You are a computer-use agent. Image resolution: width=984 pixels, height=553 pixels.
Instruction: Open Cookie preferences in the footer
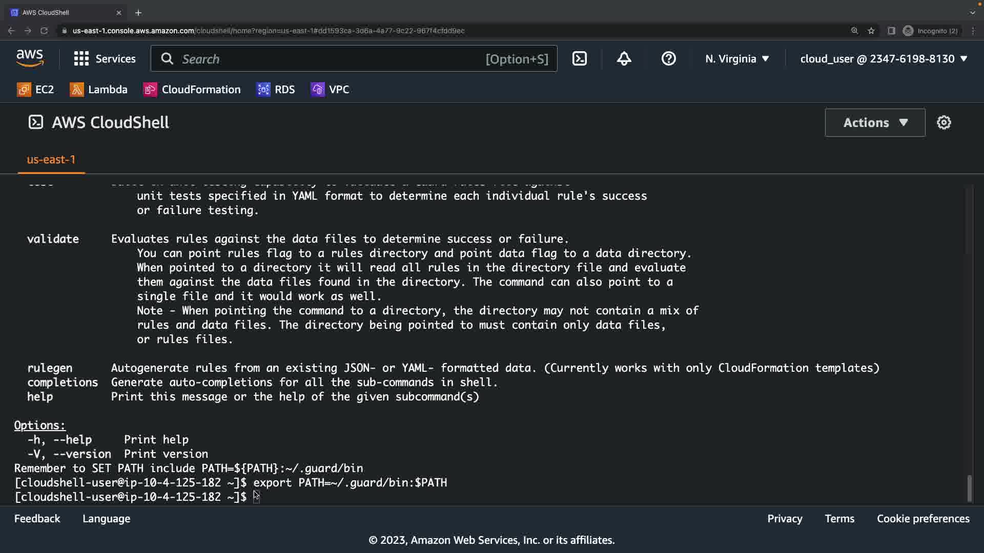tap(923, 519)
